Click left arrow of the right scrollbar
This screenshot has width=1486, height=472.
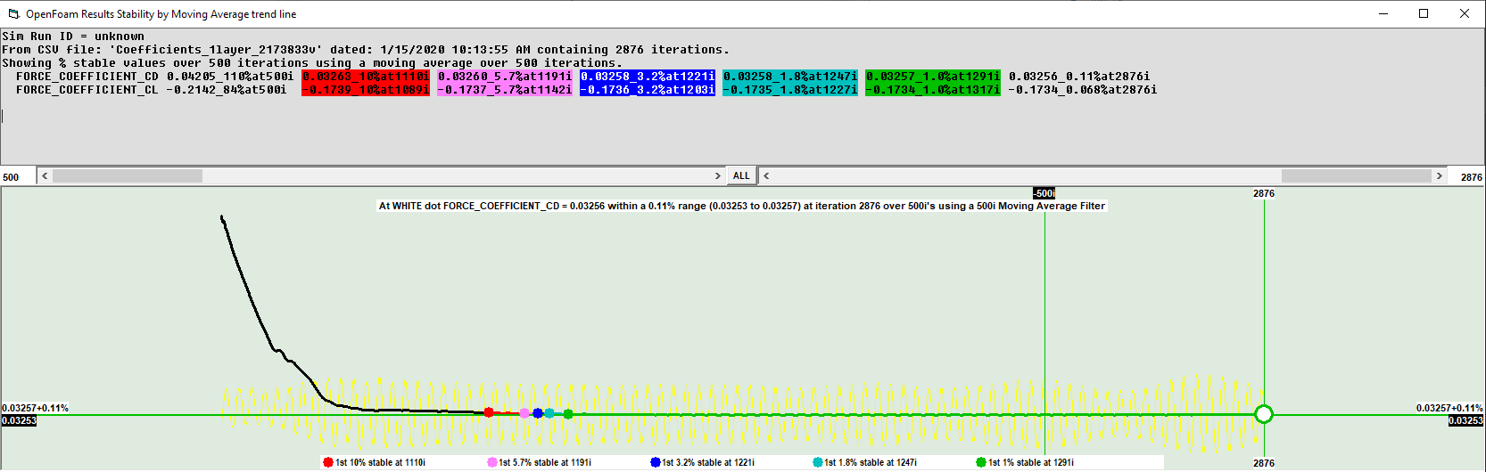pos(766,176)
